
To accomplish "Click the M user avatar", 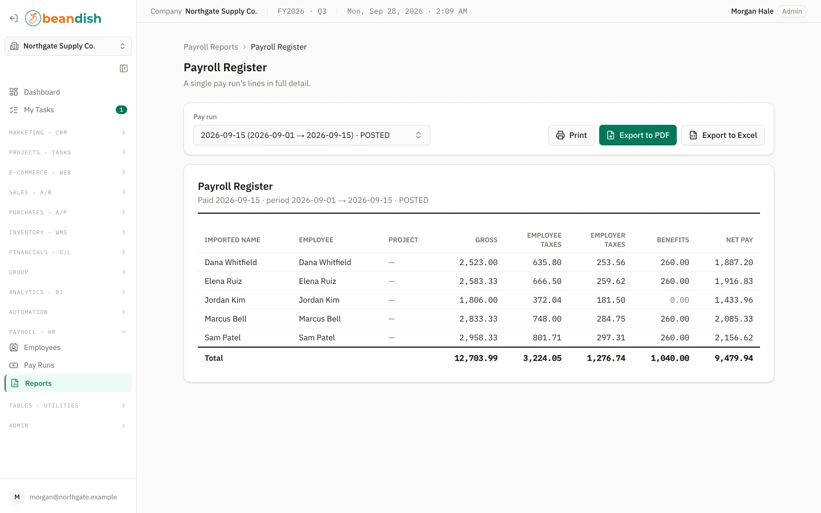I will pos(17,497).
